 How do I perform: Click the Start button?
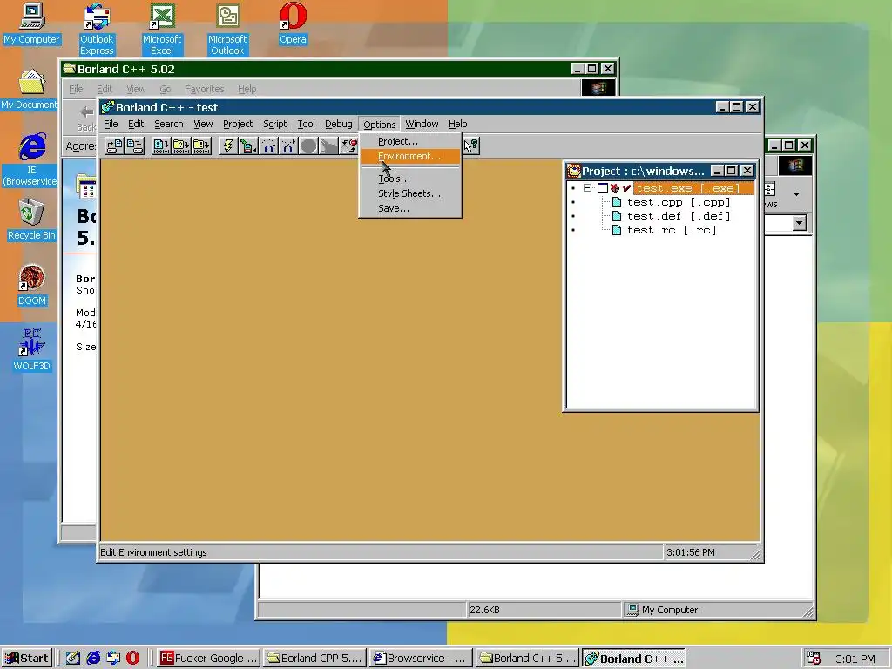pos(27,659)
